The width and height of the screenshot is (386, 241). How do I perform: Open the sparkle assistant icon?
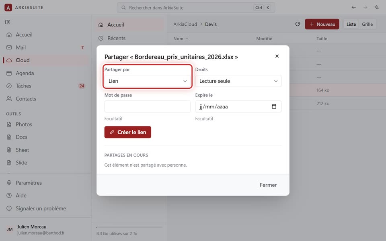377,7
